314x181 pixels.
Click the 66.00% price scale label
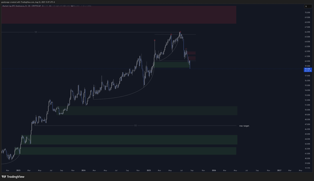[307, 32]
